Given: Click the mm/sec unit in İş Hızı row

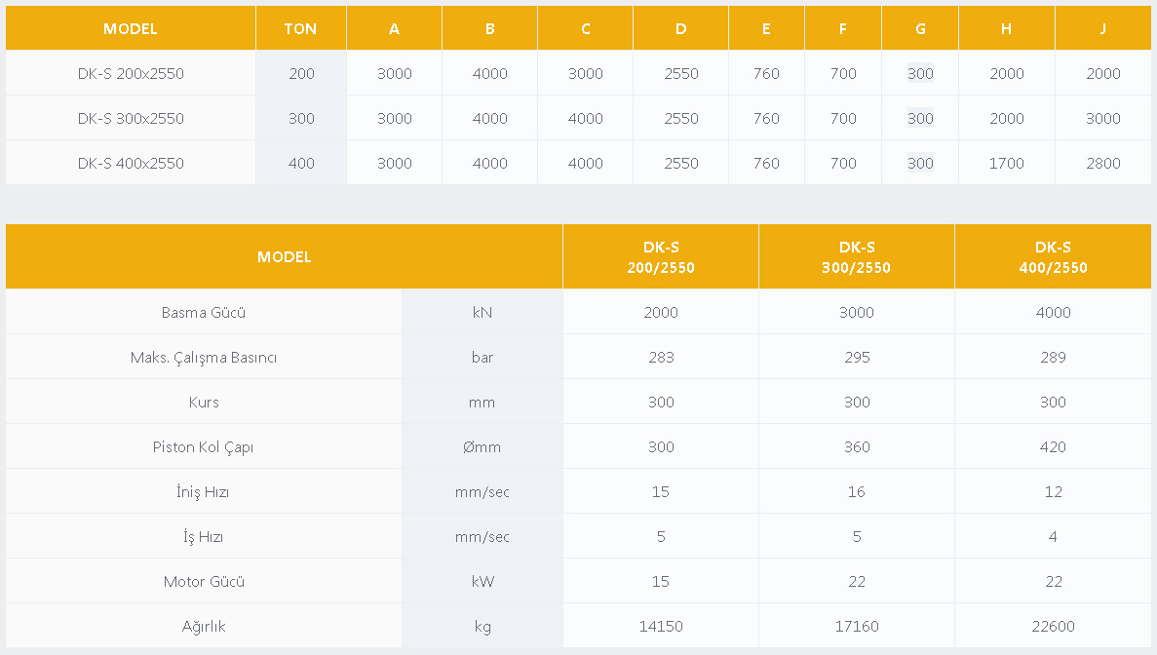Looking at the screenshot, I should point(482,537).
